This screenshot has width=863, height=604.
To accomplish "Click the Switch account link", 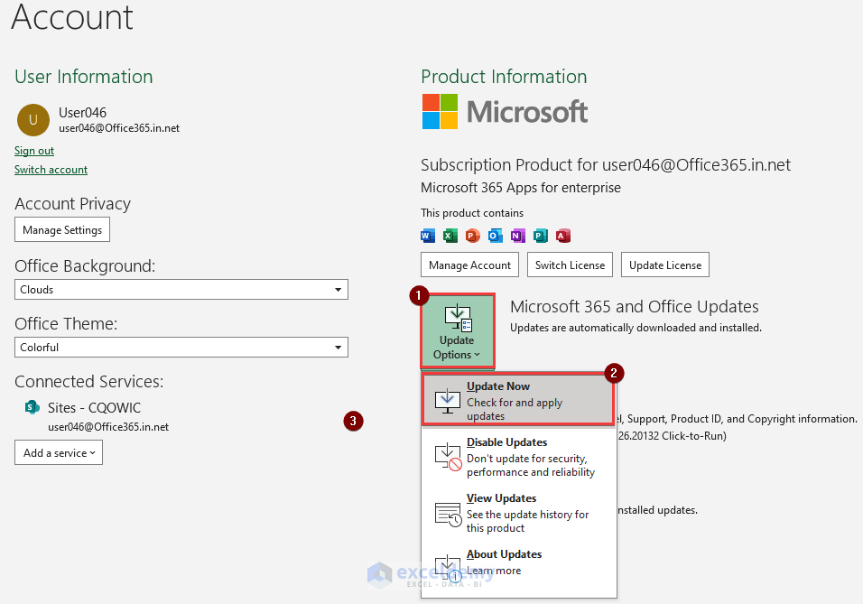I will [51, 170].
